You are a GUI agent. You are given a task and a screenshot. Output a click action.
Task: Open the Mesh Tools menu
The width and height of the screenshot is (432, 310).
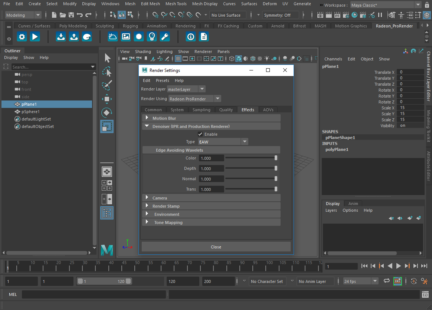pos(176,4)
